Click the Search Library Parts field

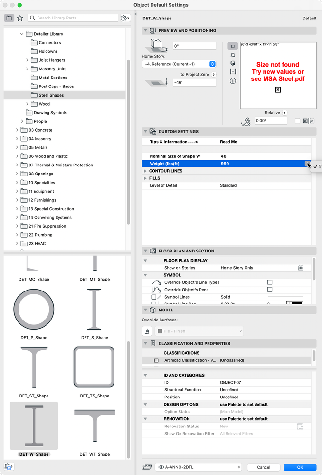(x=73, y=18)
